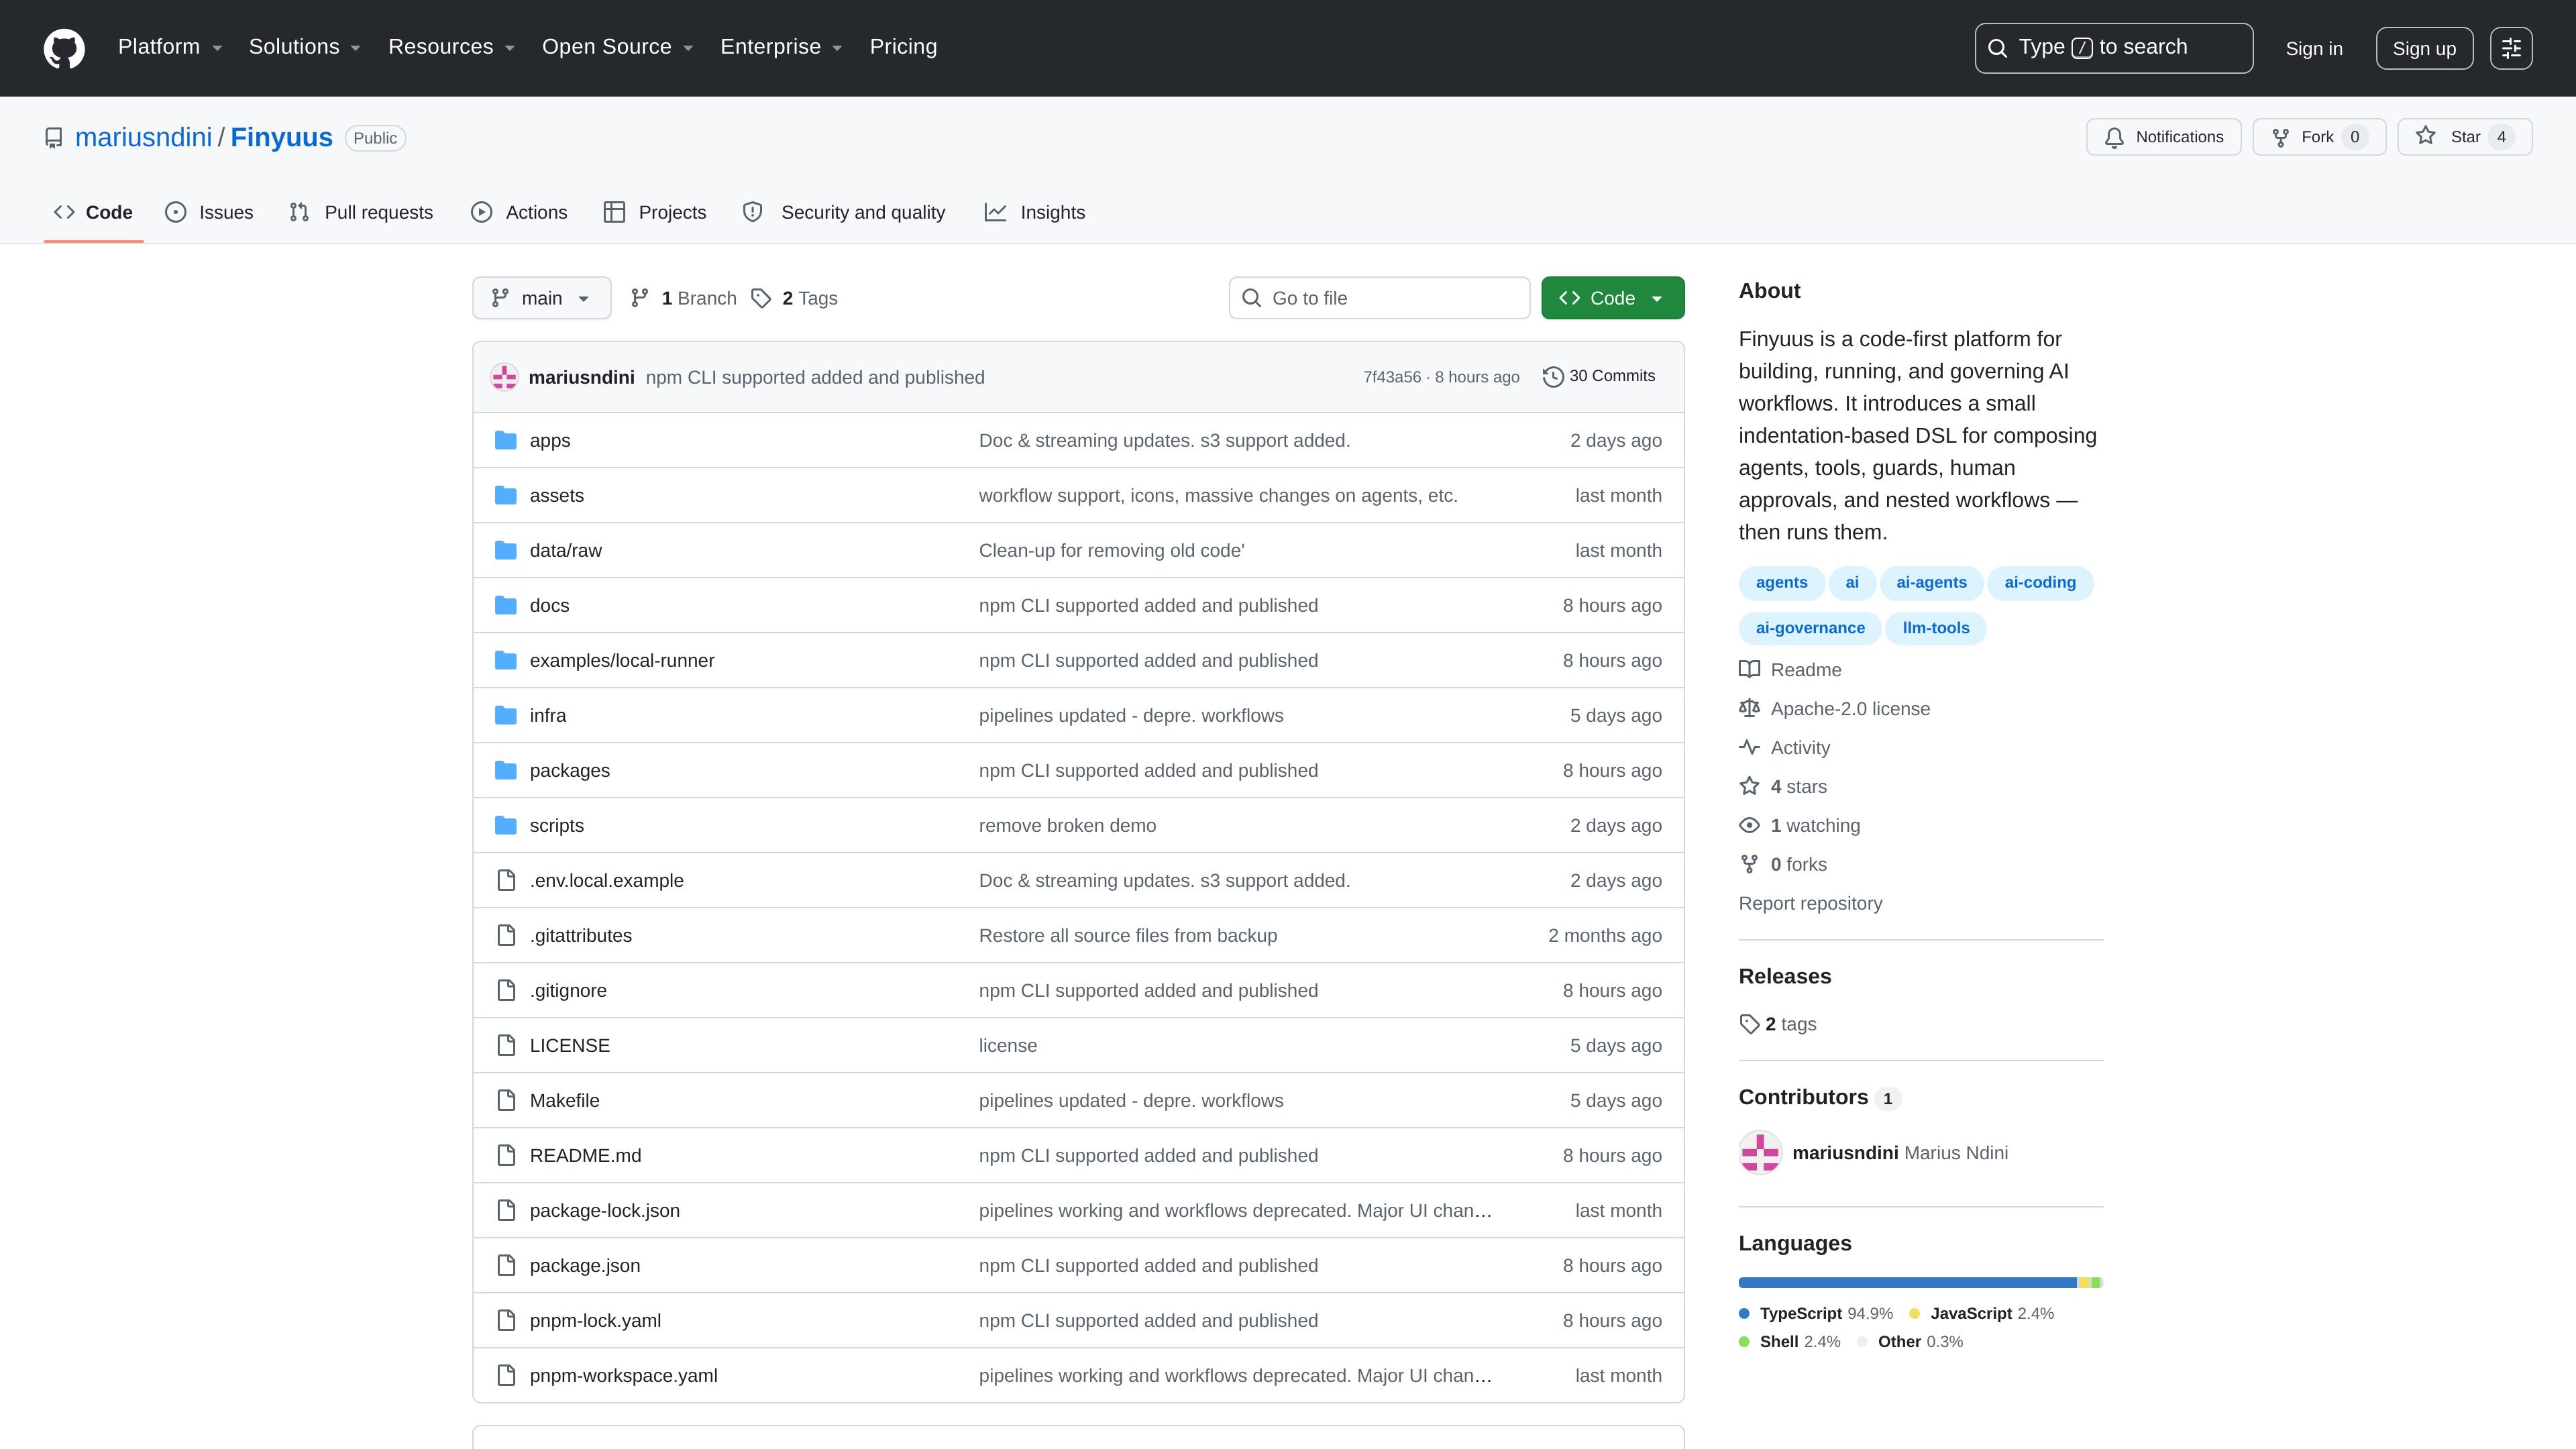
Task: Click the star icon beside 4 stars
Action: (1749, 786)
